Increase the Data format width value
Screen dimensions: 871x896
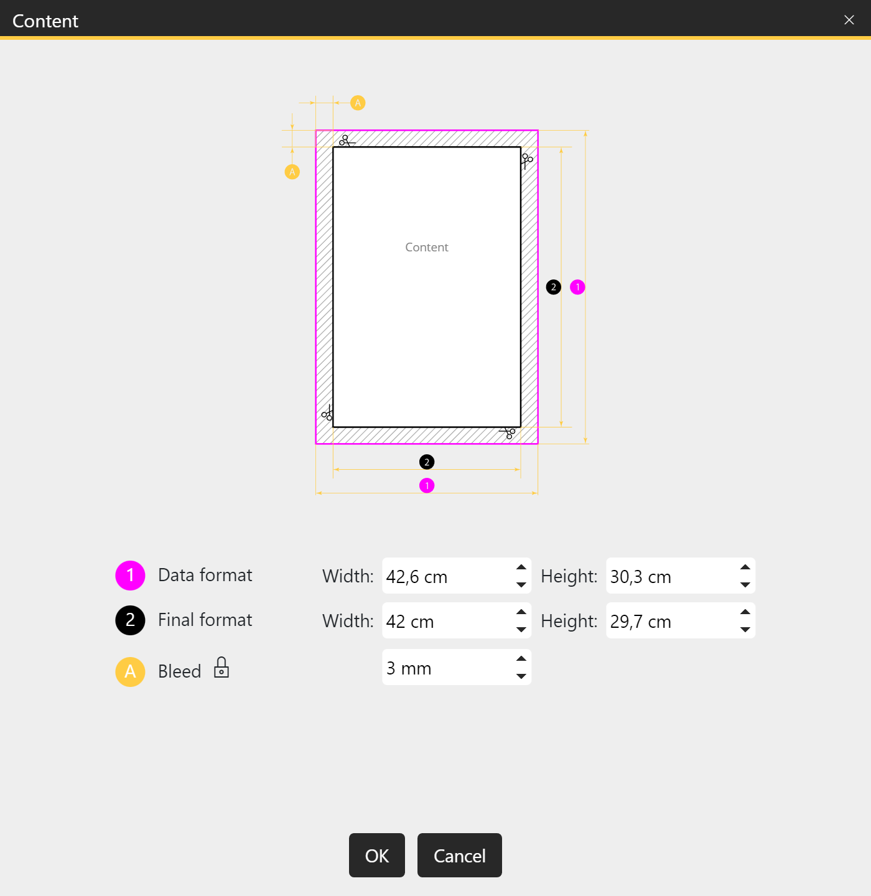tap(521, 568)
